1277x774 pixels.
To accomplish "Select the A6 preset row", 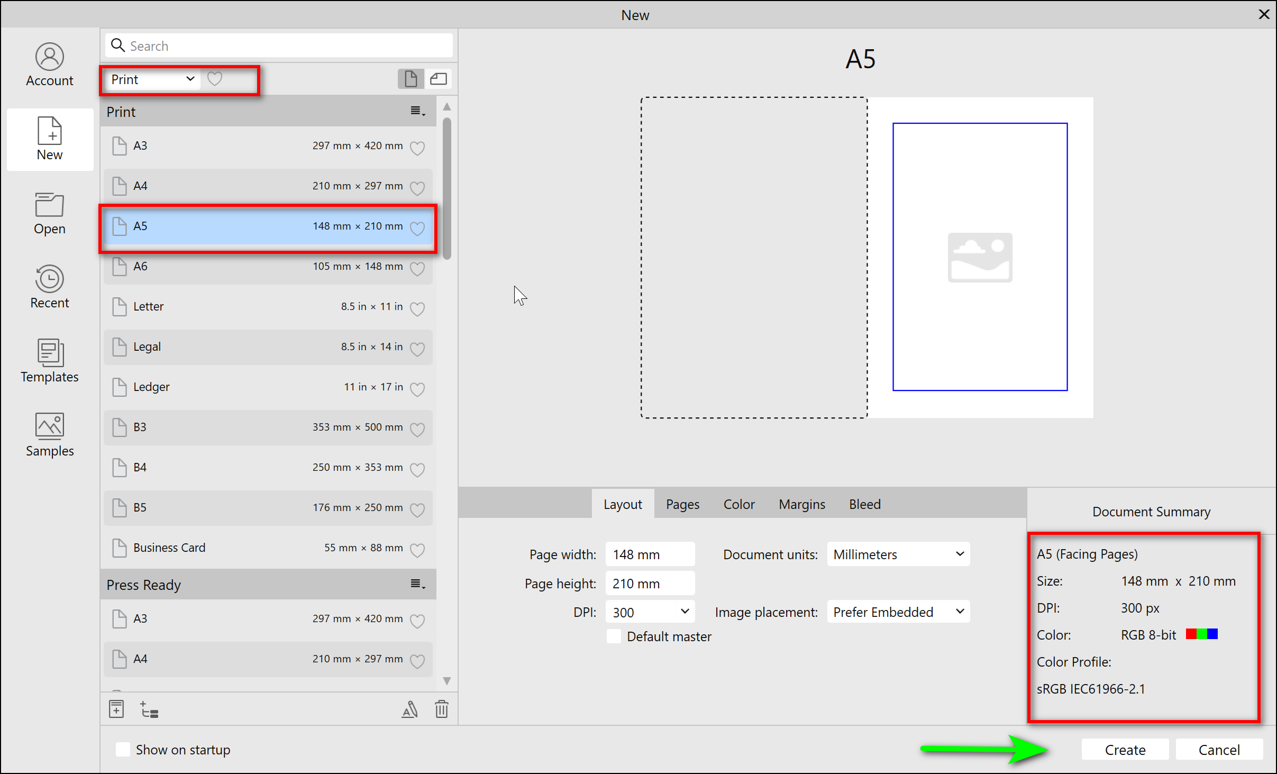I will (268, 266).
